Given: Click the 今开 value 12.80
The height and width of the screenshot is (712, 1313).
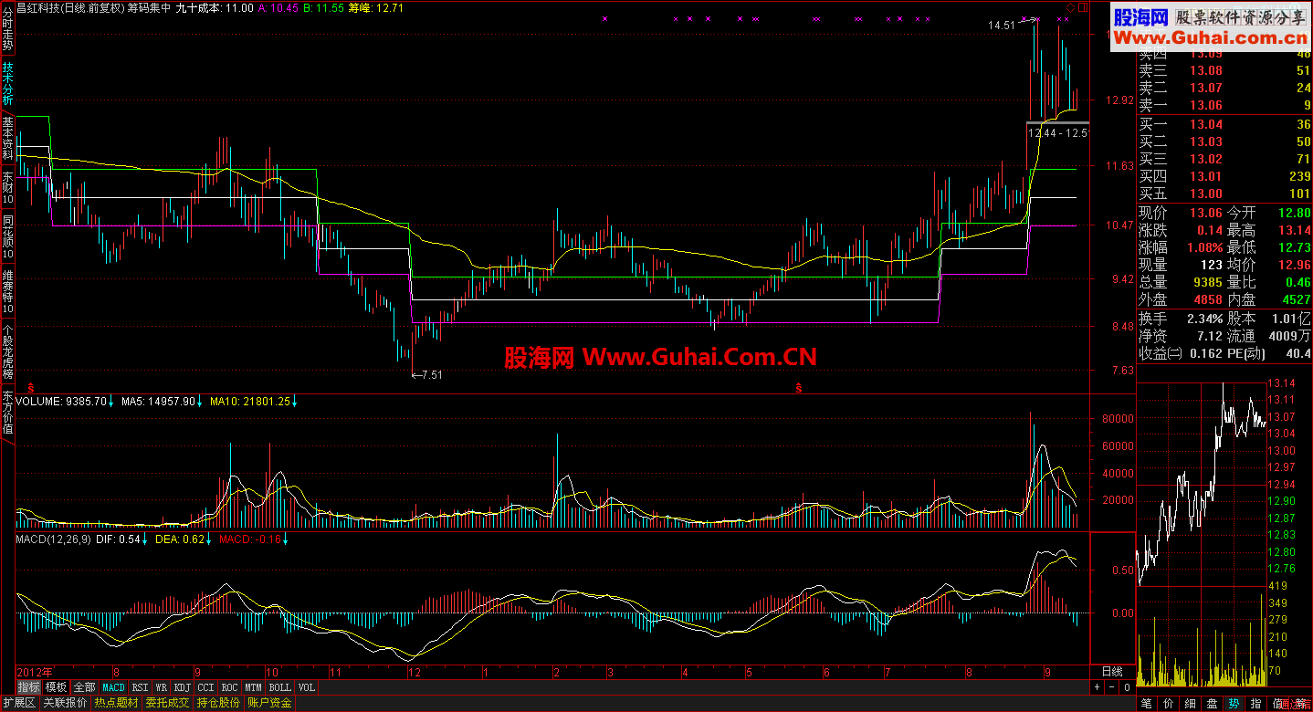Looking at the screenshot, I should [x=1293, y=212].
